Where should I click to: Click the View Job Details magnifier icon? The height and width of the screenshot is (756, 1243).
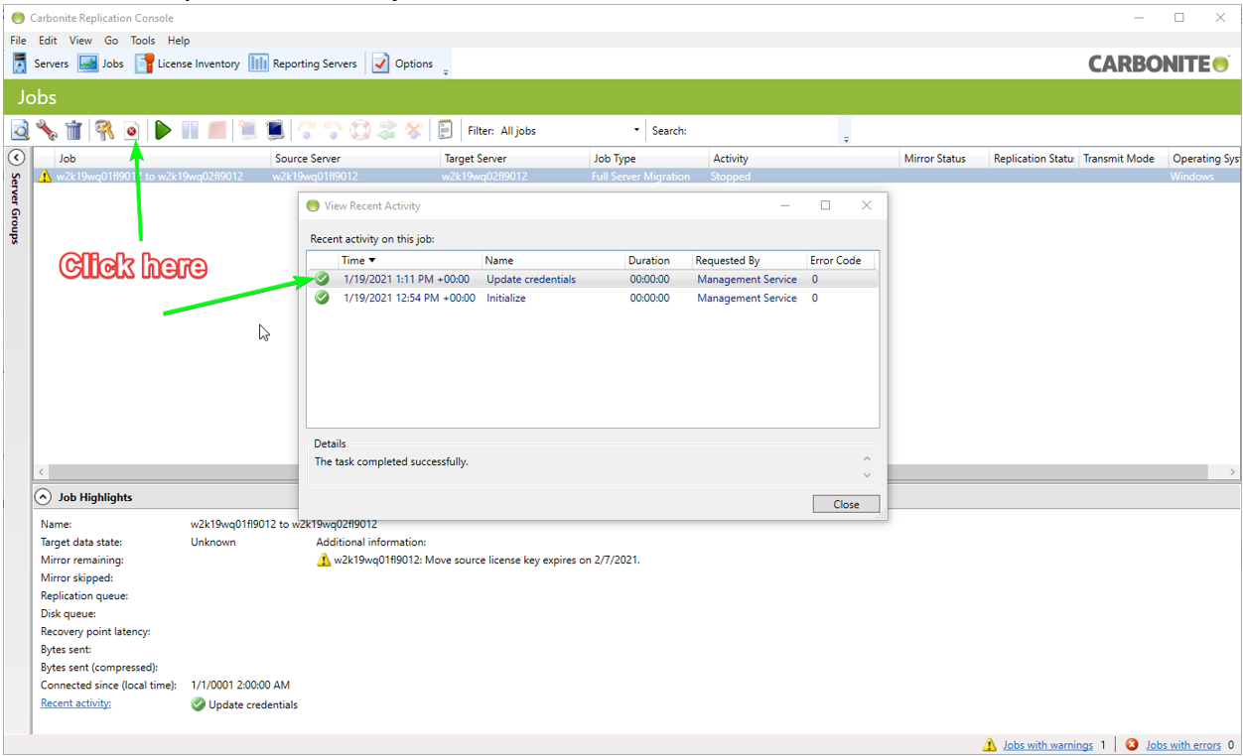tap(20, 130)
